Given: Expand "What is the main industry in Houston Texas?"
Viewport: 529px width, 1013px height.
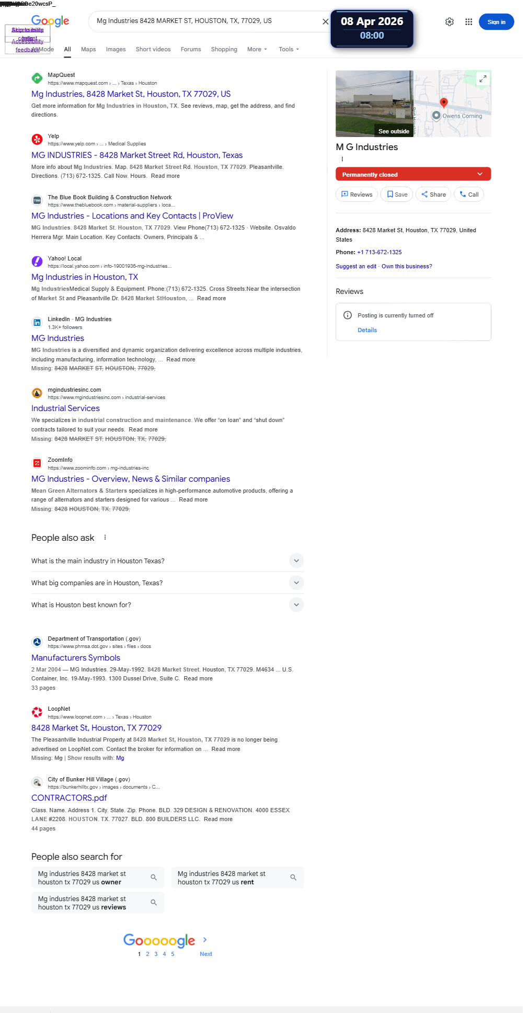Looking at the screenshot, I should point(296,561).
